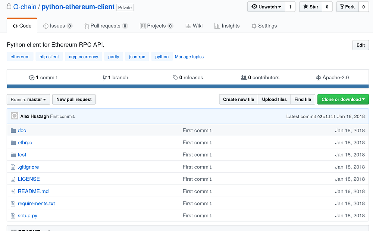Open the setup.py file link

pyautogui.click(x=27, y=216)
